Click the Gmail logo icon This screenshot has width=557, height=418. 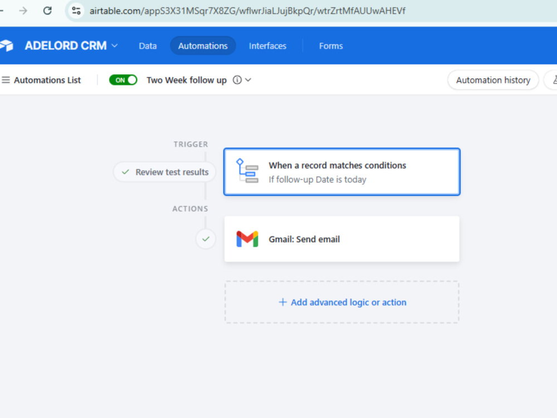coord(247,239)
